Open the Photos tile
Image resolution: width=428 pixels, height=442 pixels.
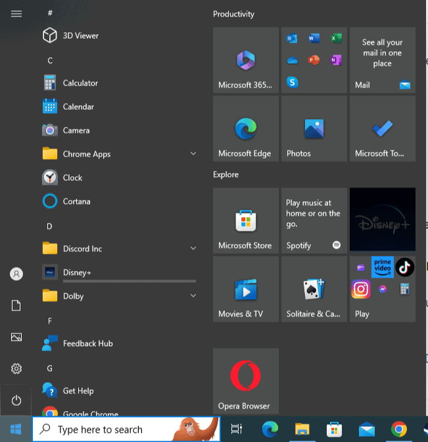(x=314, y=128)
